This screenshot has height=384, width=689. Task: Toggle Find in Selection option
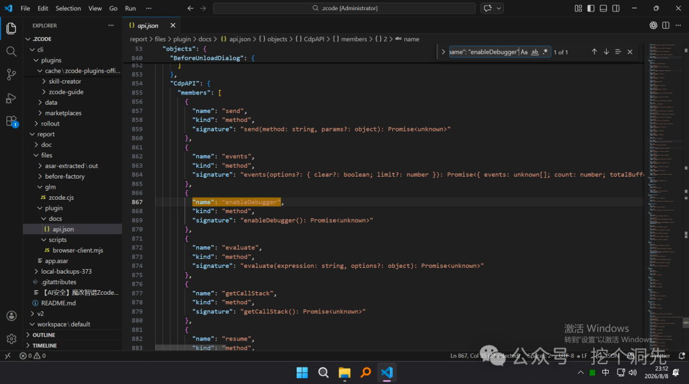(x=618, y=52)
